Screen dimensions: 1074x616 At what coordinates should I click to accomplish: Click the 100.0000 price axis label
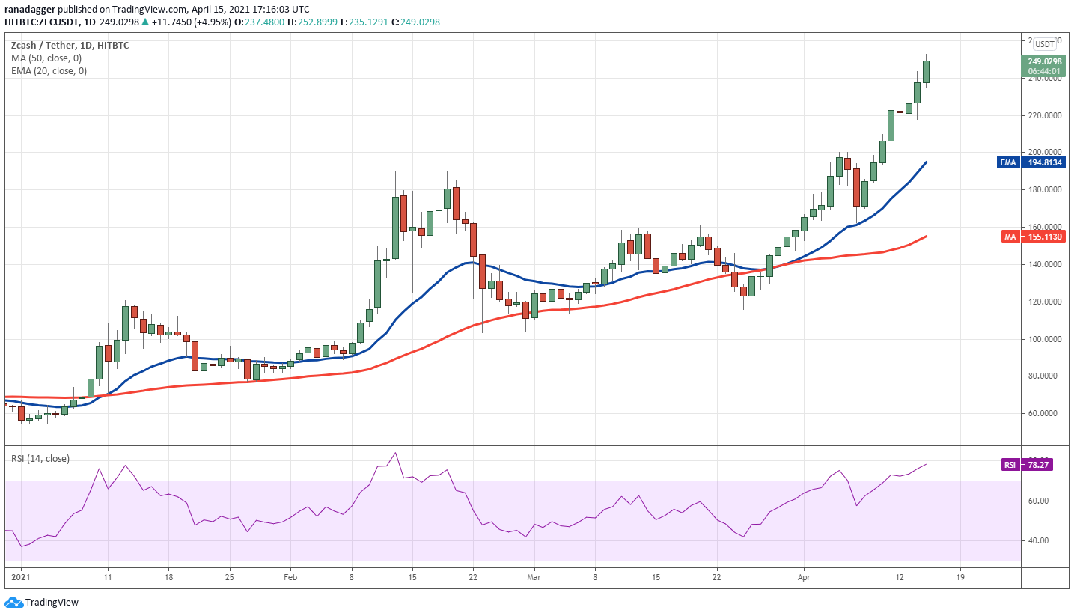pos(1043,339)
